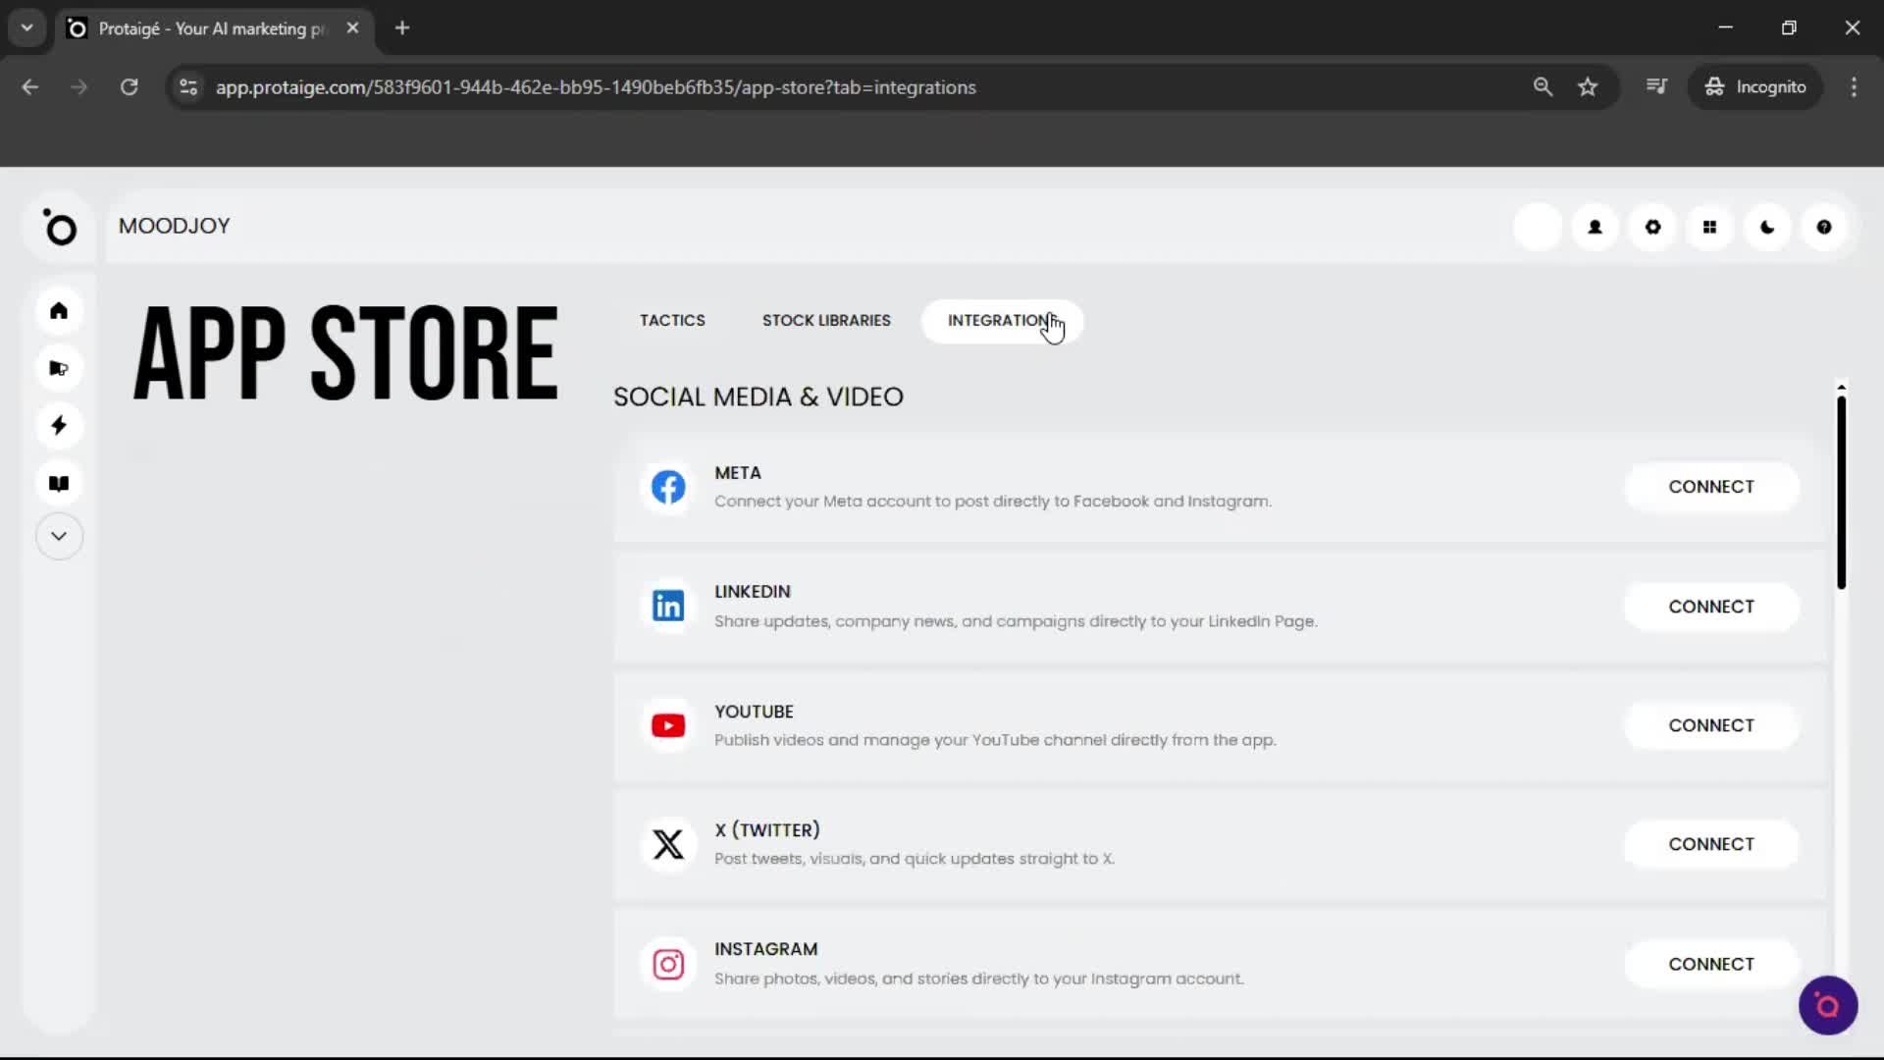1884x1060 pixels.
Task: Click the Instagram icon next to INSTAGRAM entry
Action: [x=668, y=964]
